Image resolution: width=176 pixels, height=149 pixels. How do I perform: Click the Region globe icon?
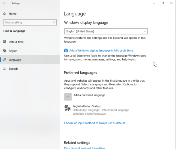click(5, 51)
